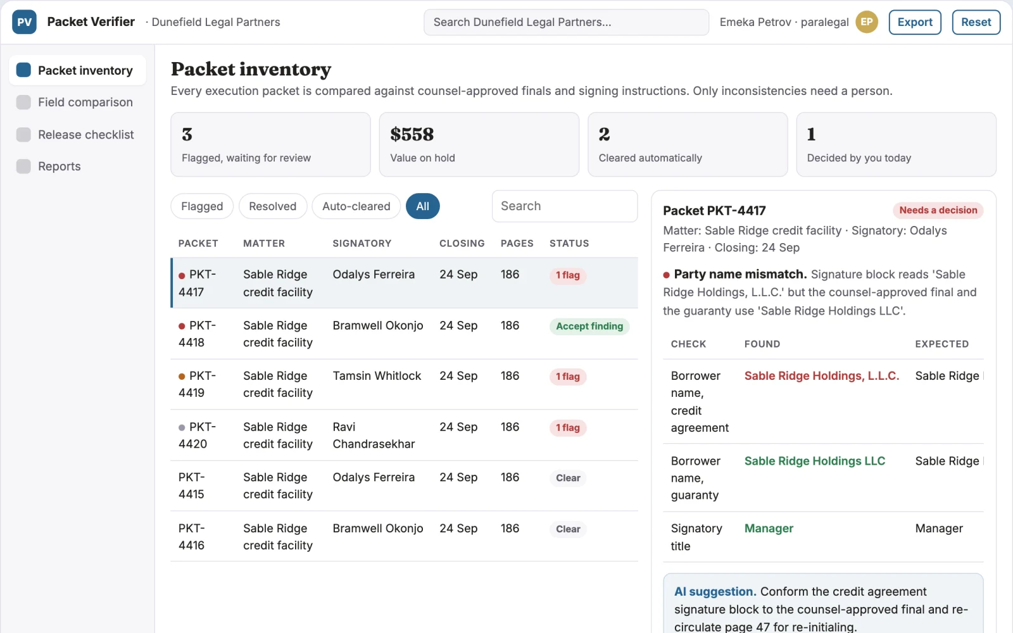Click the Reset button

point(976,22)
